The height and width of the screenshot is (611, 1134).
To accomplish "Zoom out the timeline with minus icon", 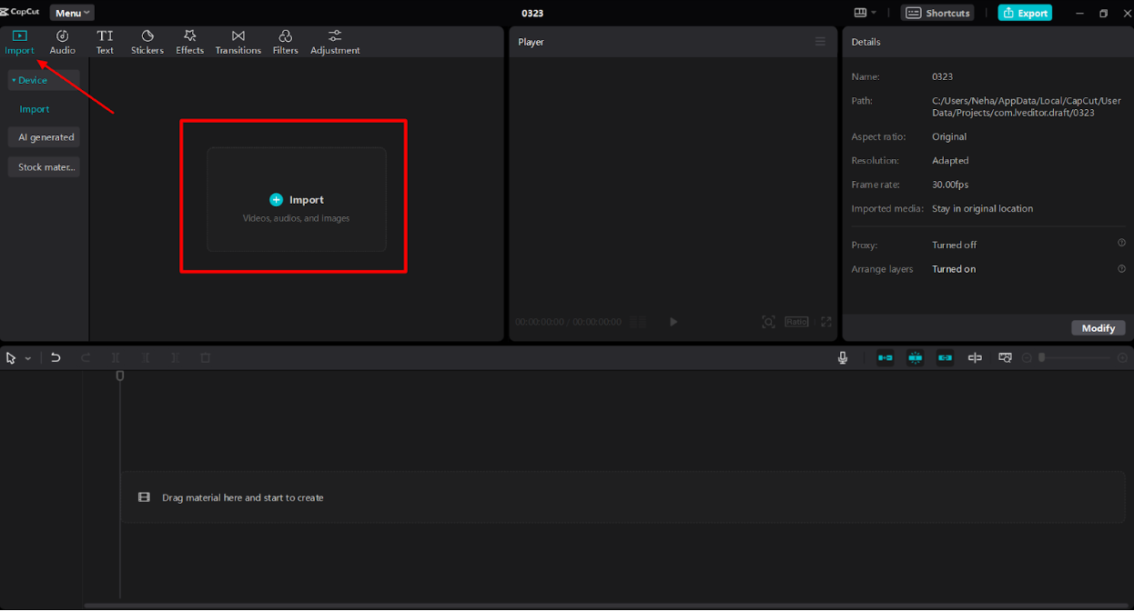I will [1027, 358].
